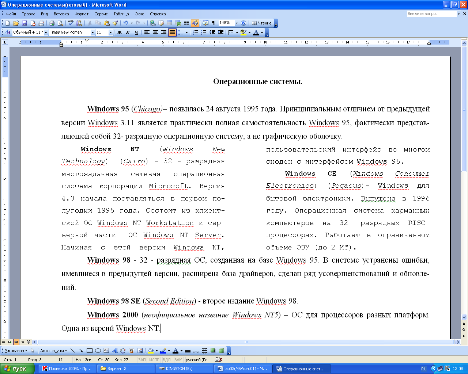Apply the yellow highlight color
The image size is (468, 374).
244,33
